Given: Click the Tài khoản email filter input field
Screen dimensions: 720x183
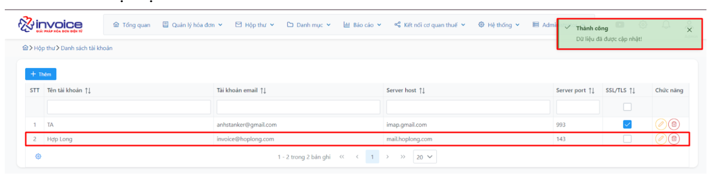Looking at the screenshot, I should point(298,107).
